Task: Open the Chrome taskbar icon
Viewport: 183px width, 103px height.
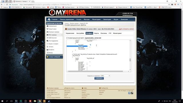Action: coord(39,101)
